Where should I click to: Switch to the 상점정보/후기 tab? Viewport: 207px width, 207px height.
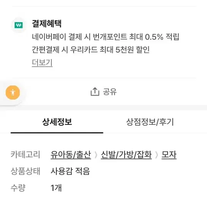tap(150, 122)
